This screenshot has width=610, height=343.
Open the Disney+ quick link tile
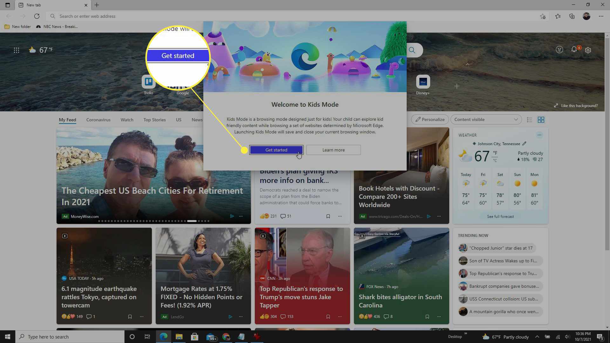tap(423, 85)
